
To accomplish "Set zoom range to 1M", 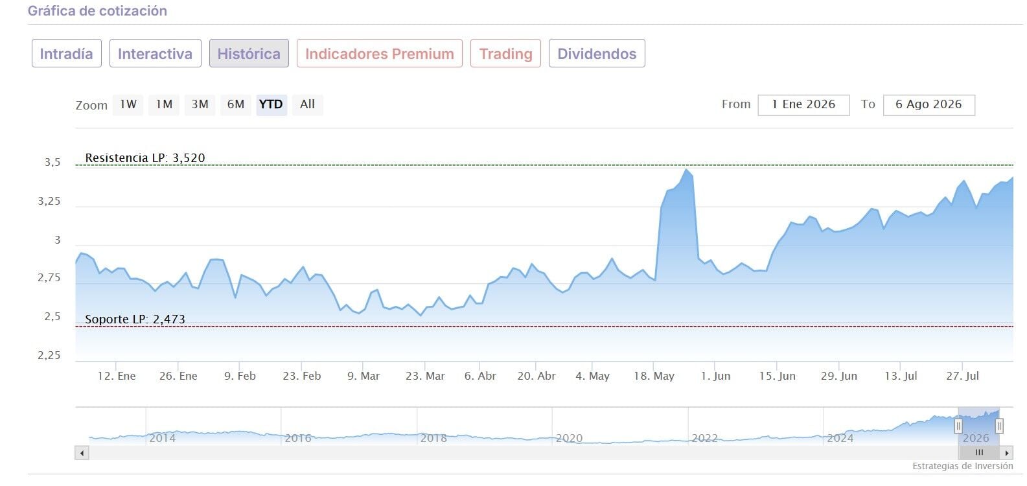I will [x=164, y=104].
